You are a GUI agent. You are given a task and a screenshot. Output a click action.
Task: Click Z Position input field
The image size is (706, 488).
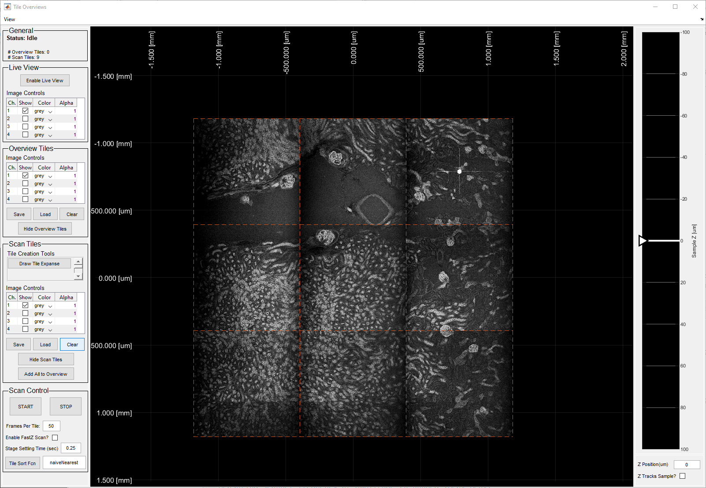coord(687,465)
